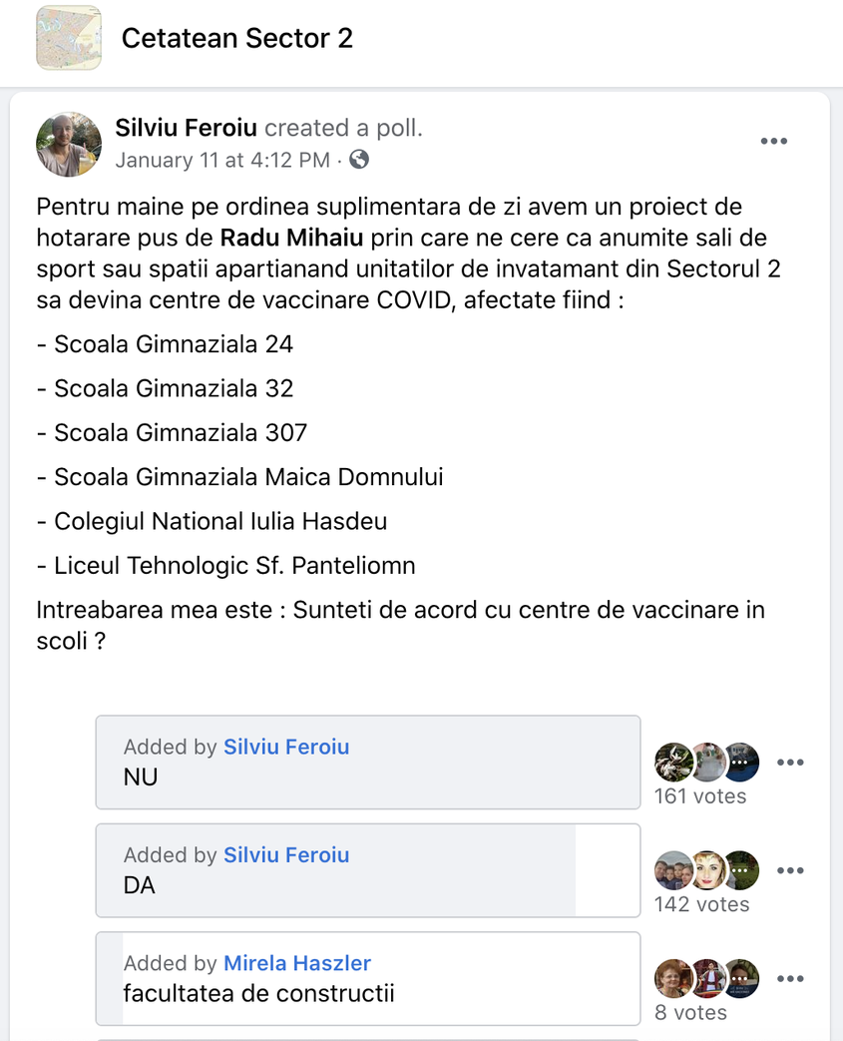843x1041 pixels.
Task: Expand the avatar cluster beside facultatea de constructii
Action: (707, 978)
